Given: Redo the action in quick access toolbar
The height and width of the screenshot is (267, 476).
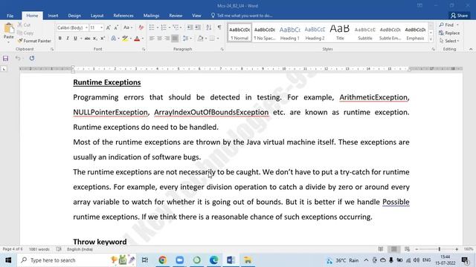Looking at the screenshot, I should point(32,58).
